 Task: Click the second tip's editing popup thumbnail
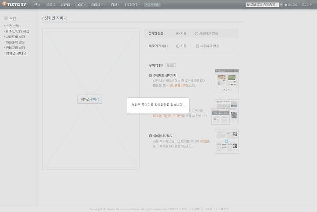point(221,116)
